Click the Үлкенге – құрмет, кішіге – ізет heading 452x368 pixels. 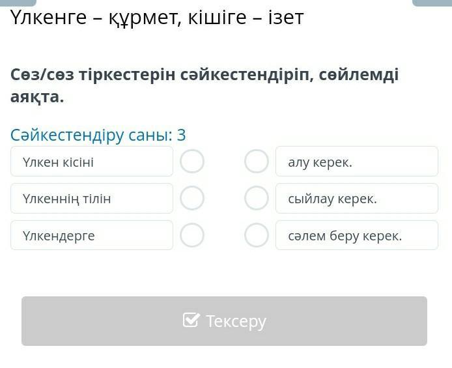(157, 18)
